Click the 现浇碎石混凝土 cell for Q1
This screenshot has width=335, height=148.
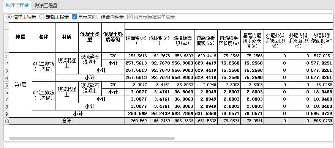[x=90, y=60]
